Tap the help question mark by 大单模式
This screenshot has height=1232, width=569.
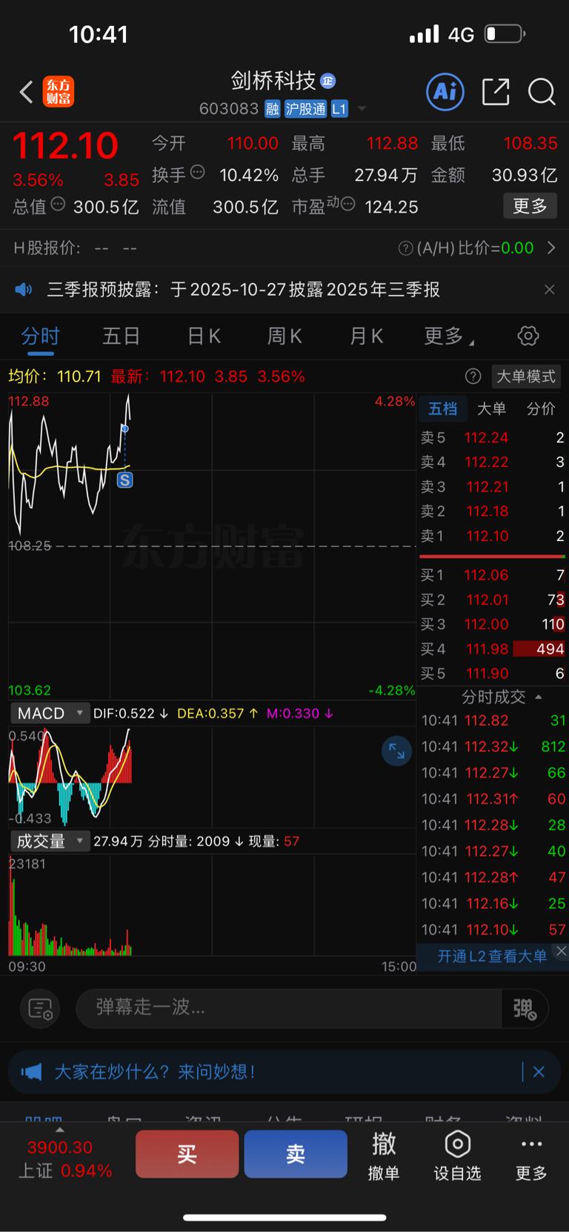point(473,377)
